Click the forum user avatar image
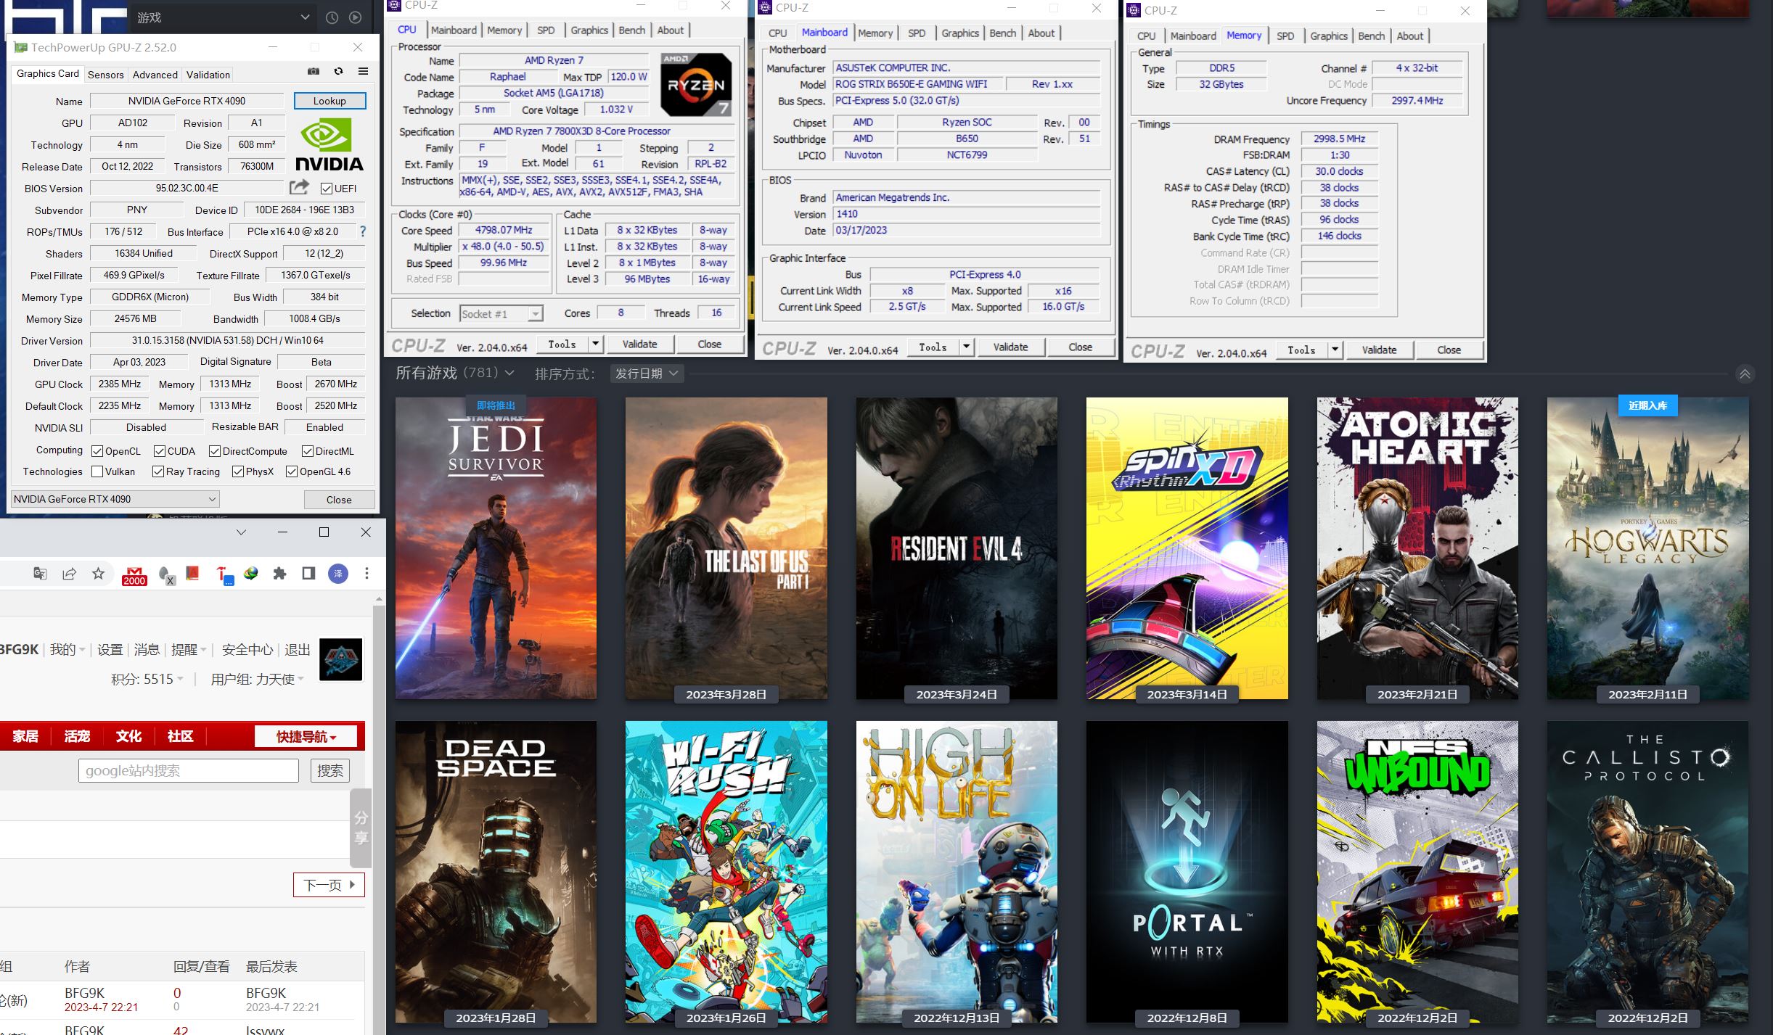This screenshot has width=1773, height=1035. [x=341, y=659]
